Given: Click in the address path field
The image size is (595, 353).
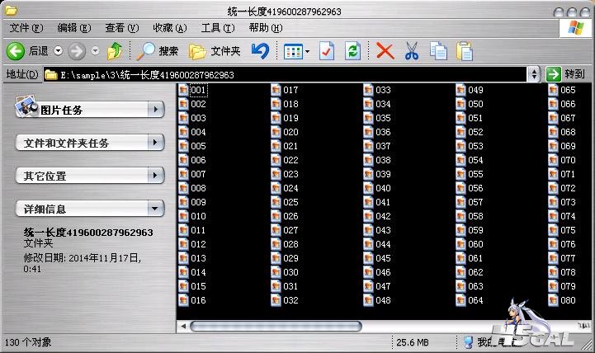Looking at the screenshot, I should [285, 75].
